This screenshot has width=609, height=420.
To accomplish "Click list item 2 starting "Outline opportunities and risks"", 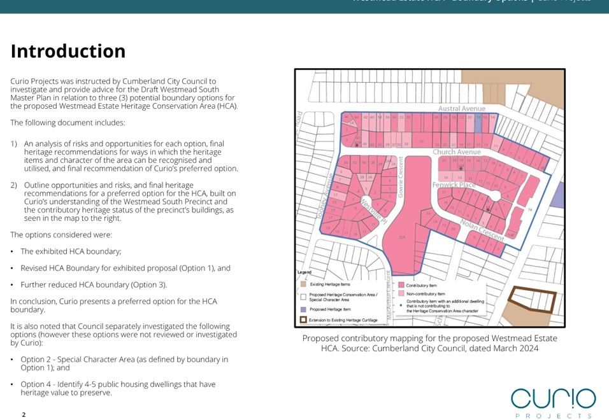I will tap(130, 202).
